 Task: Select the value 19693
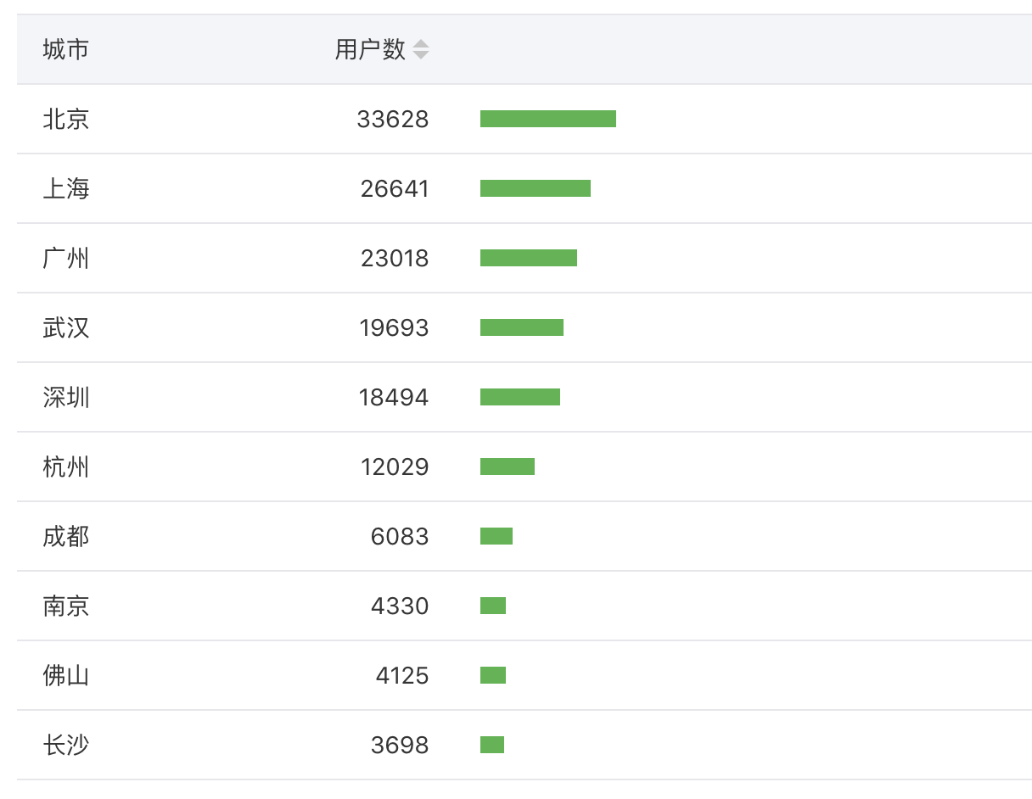394,328
